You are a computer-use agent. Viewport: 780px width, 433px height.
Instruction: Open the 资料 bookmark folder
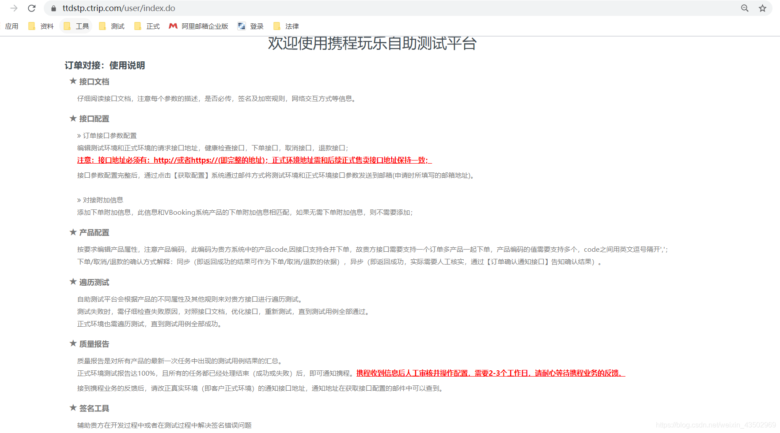click(x=41, y=26)
